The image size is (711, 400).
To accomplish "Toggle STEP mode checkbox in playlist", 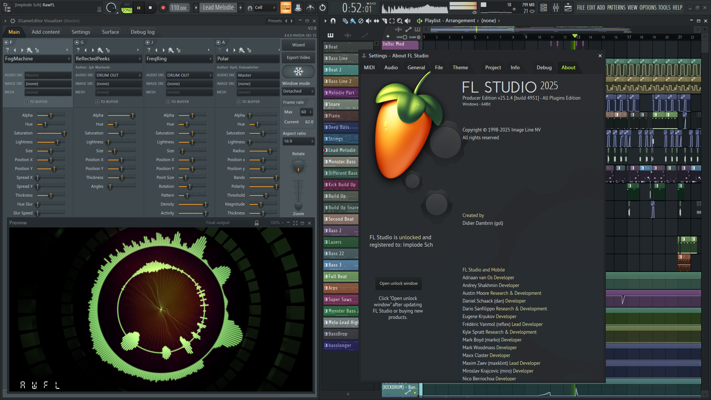I will click(405, 37).
